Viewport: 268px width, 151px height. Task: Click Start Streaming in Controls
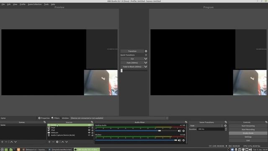tap(248, 126)
